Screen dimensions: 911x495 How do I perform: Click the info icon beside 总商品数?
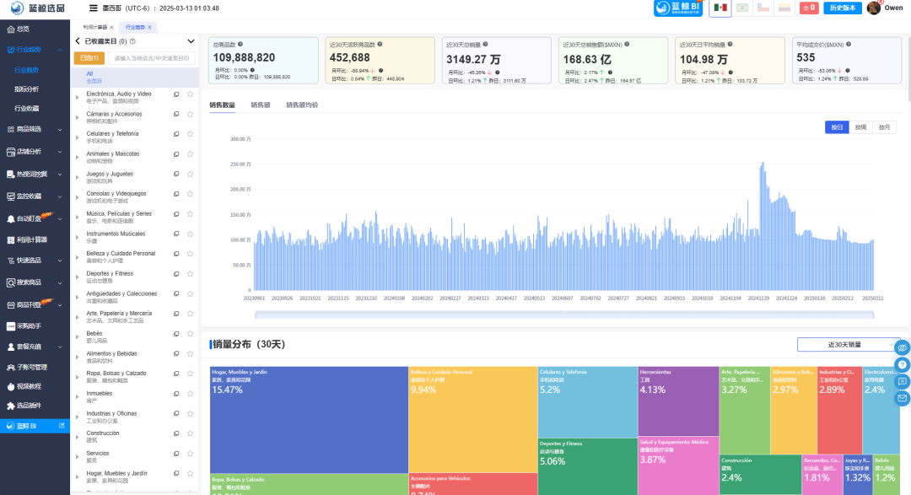tap(240, 44)
